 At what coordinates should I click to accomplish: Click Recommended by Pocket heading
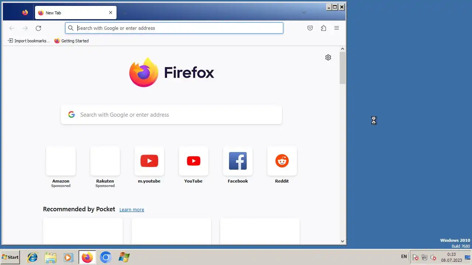pos(79,209)
